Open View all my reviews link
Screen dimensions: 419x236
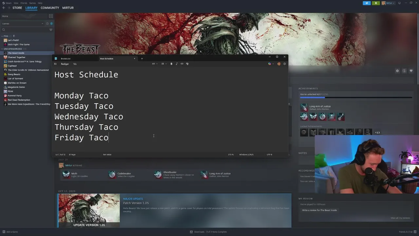click(400, 218)
